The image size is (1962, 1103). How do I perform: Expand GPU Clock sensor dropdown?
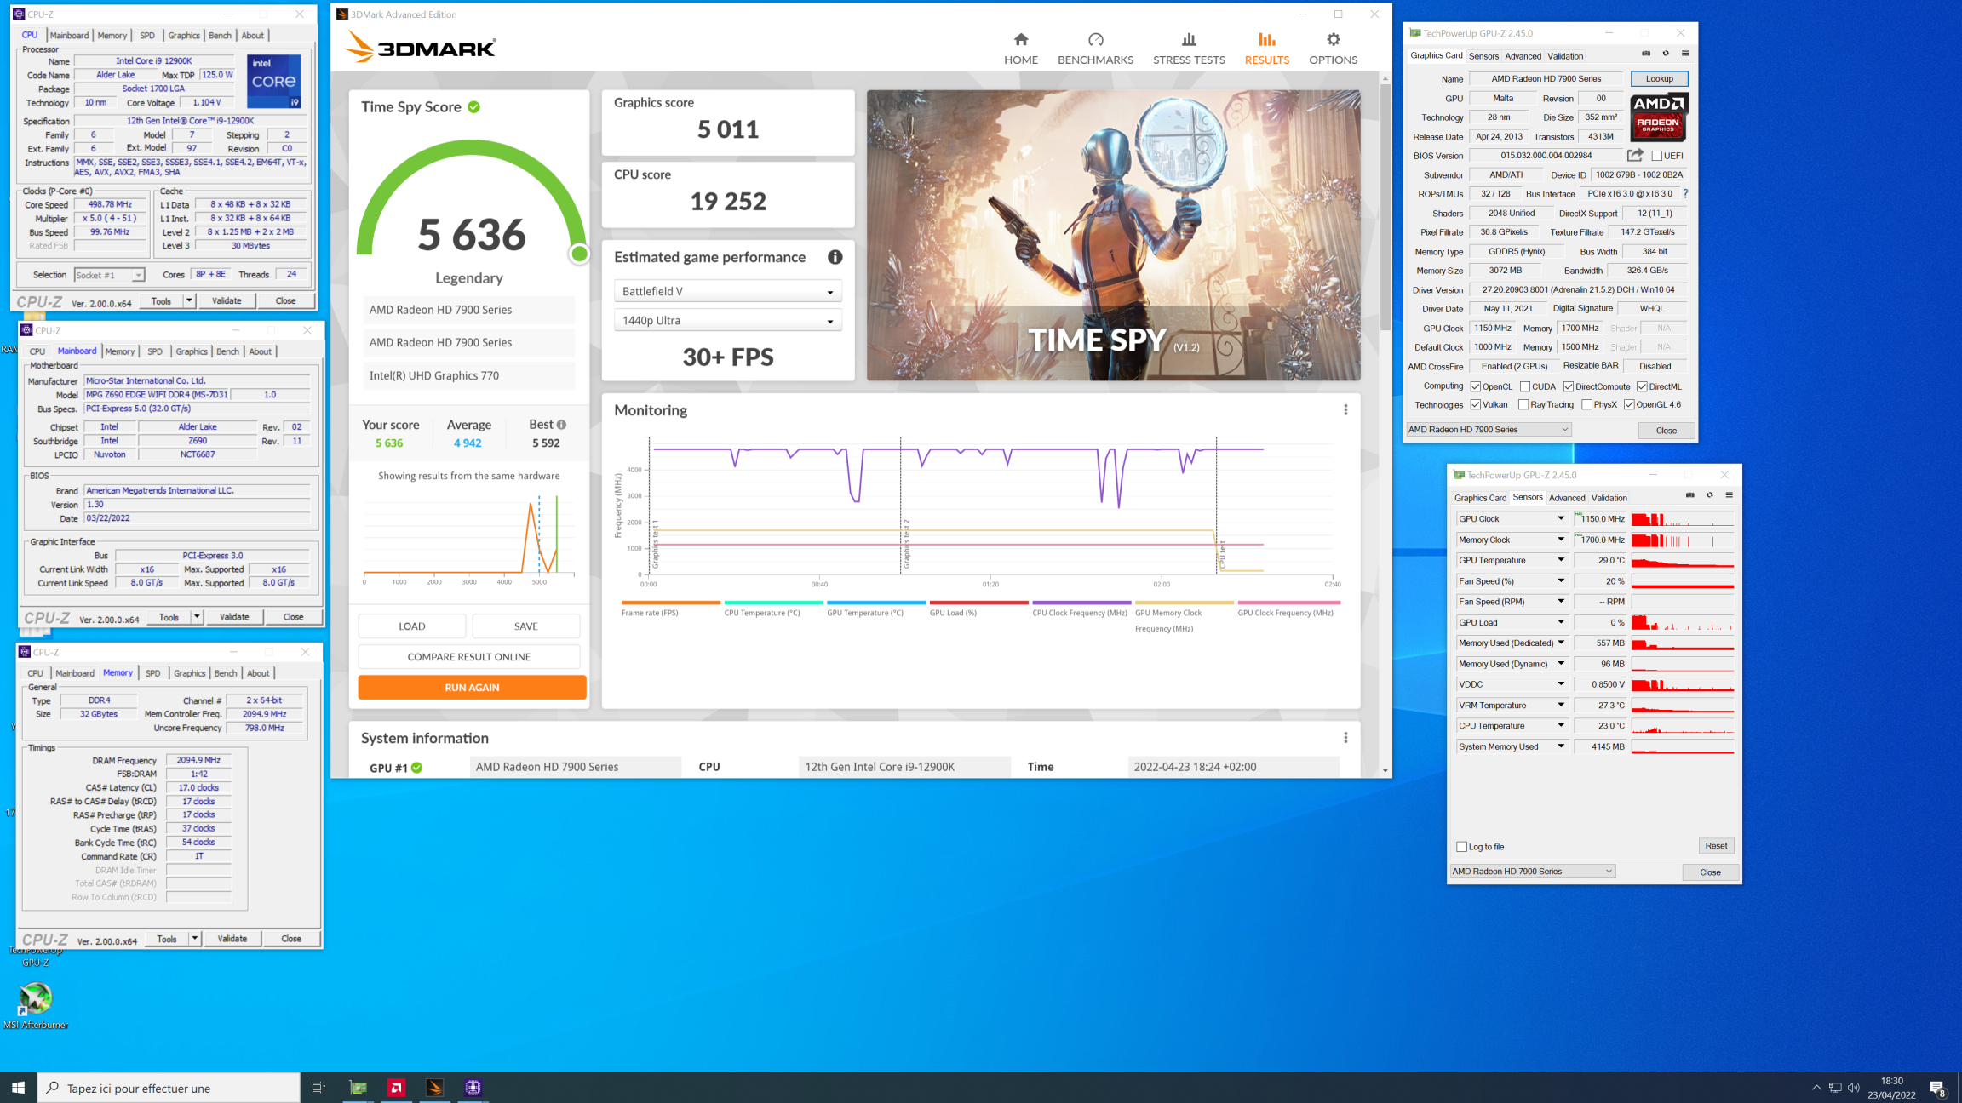tap(1561, 518)
